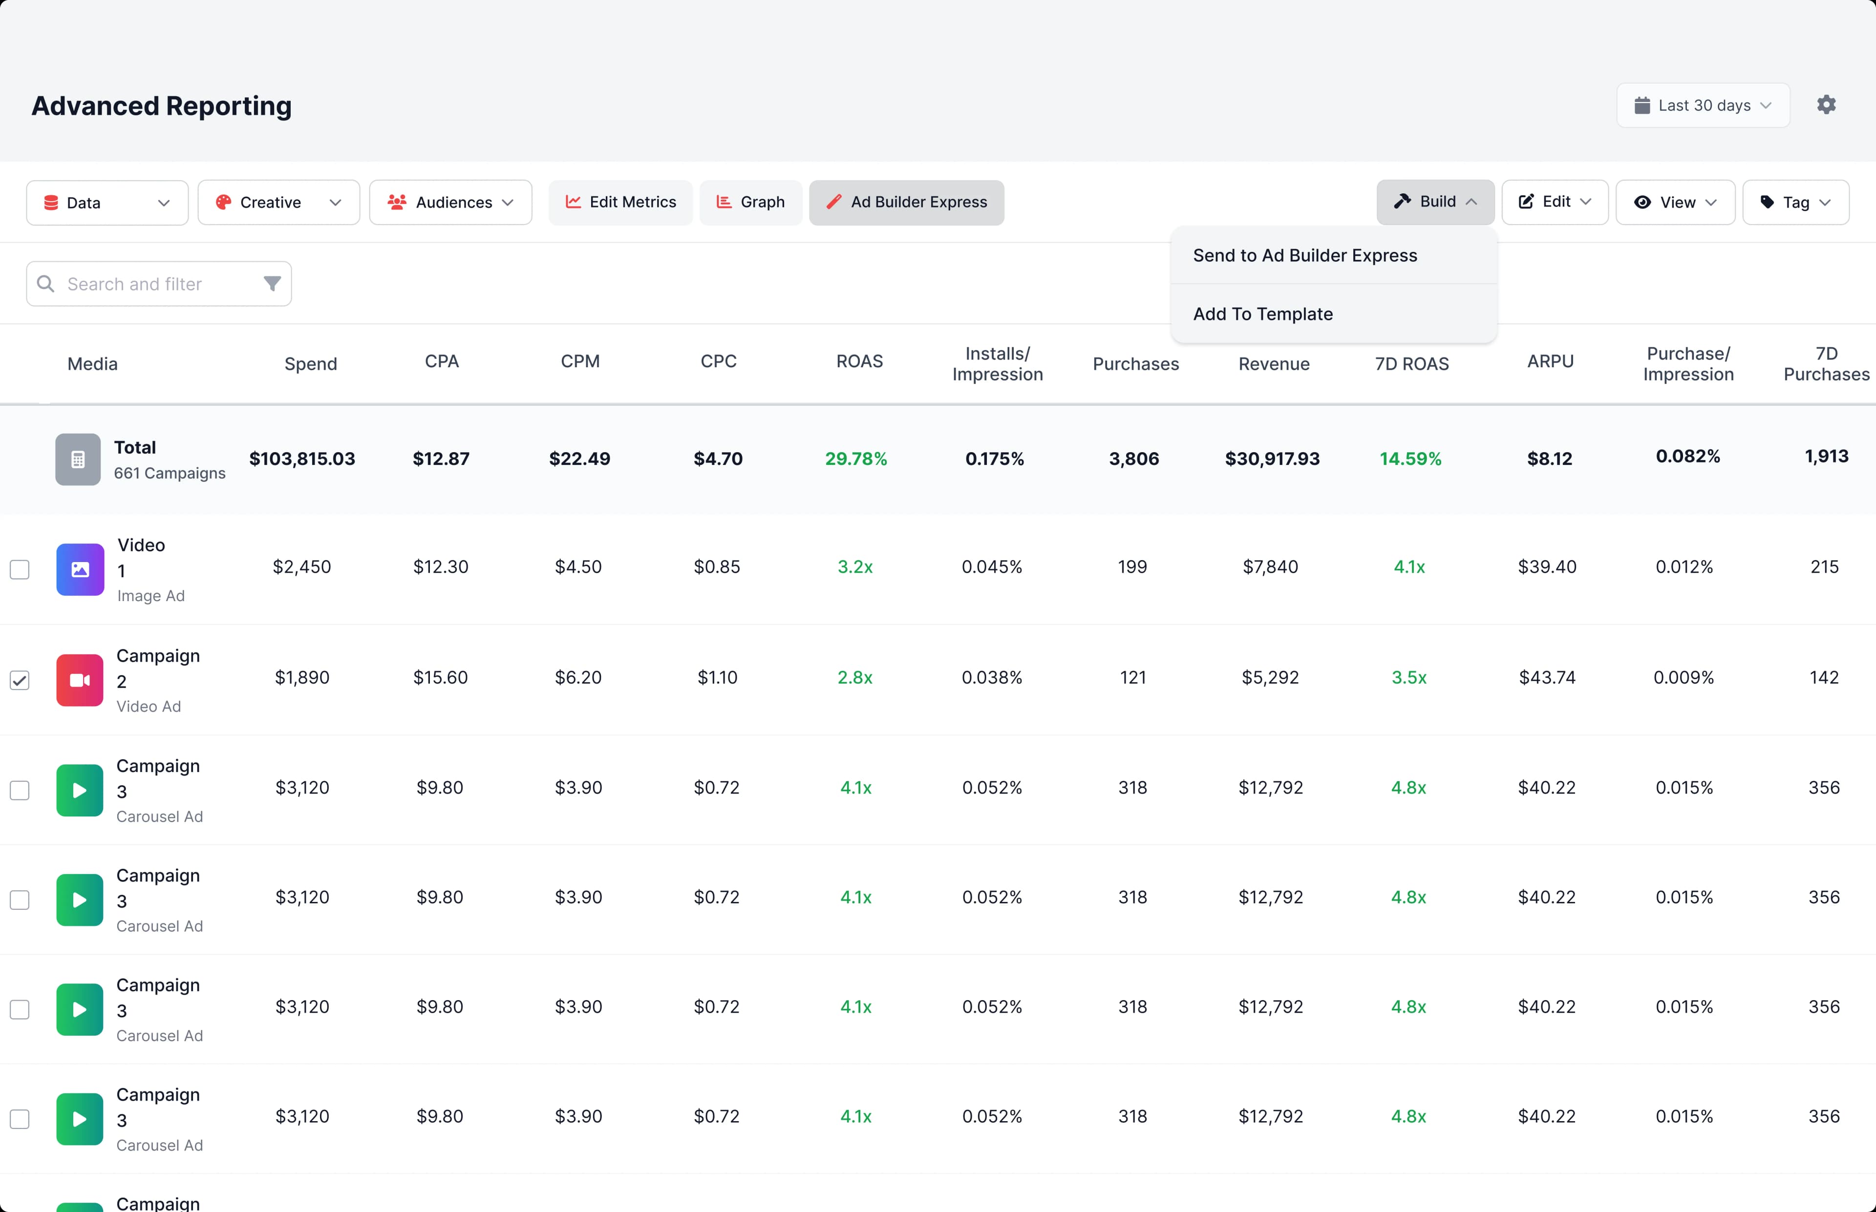Open the settings gear icon

click(1826, 104)
